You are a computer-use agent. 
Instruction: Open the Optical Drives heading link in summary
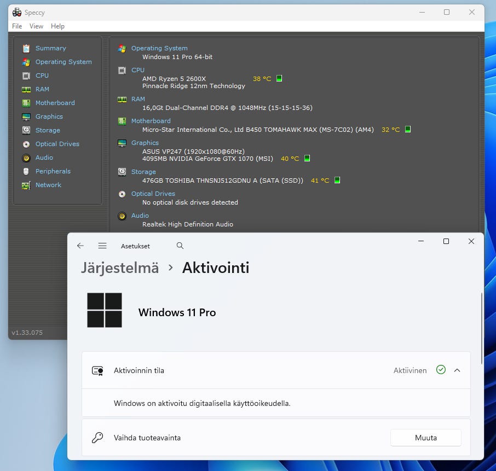[153, 194]
